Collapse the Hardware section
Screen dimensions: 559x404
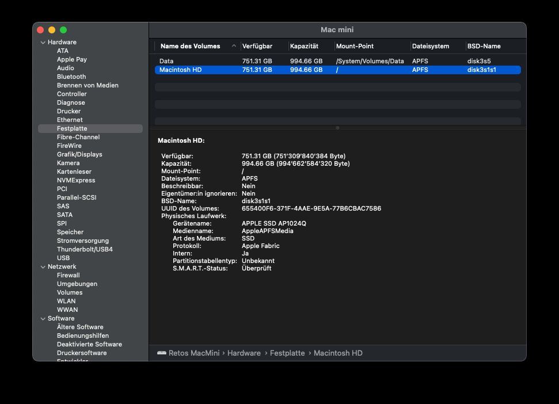click(x=43, y=43)
